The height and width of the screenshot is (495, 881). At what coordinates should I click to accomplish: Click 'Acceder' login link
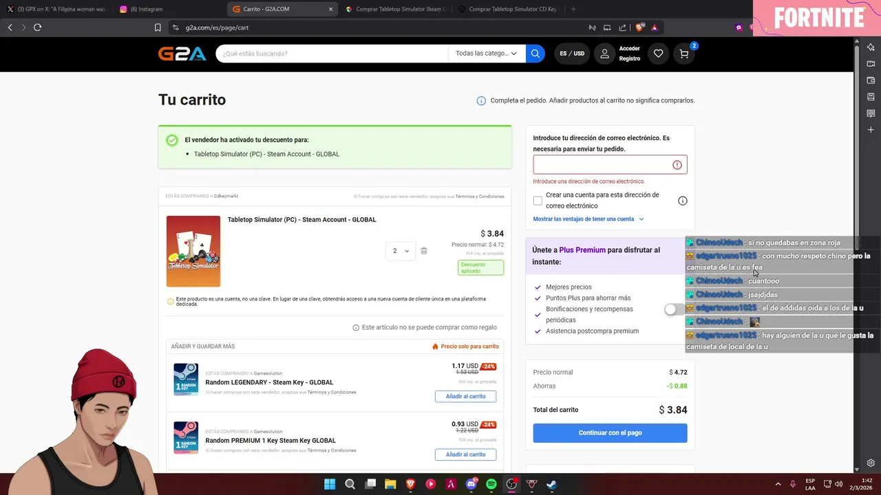click(630, 49)
